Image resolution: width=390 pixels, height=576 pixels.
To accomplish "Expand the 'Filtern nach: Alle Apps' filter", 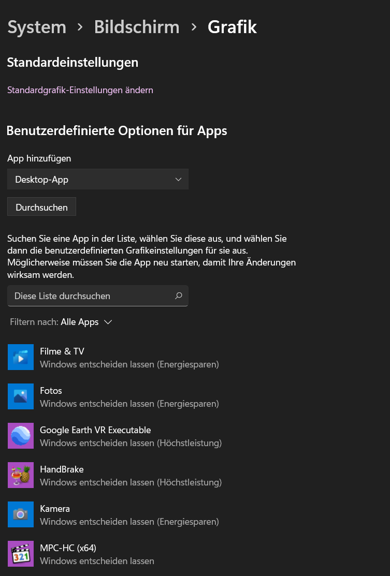I will pyautogui.click(x=61, y=322).
